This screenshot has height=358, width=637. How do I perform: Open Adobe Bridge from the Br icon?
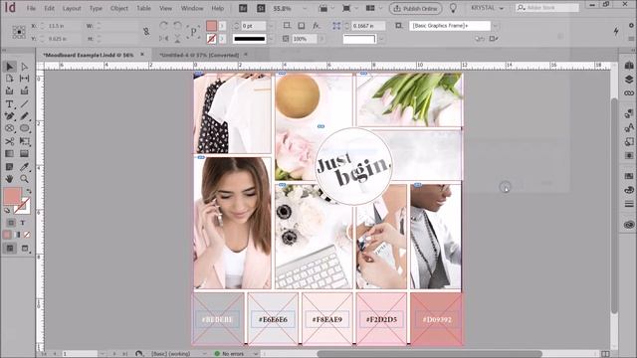(243, 8)
